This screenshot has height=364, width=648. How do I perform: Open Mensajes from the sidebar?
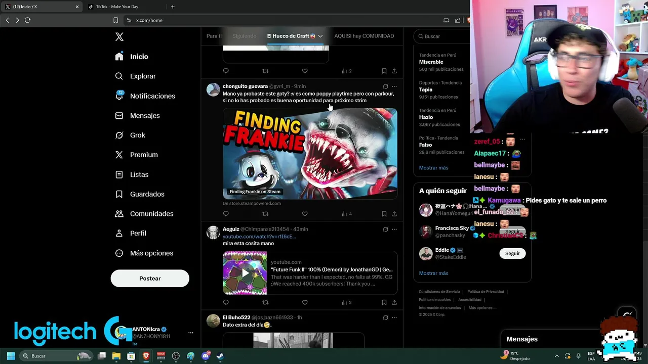(x=137, y=116)
